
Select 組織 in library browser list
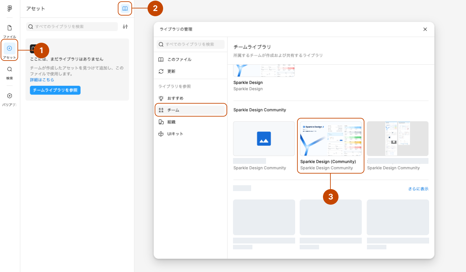190,122
